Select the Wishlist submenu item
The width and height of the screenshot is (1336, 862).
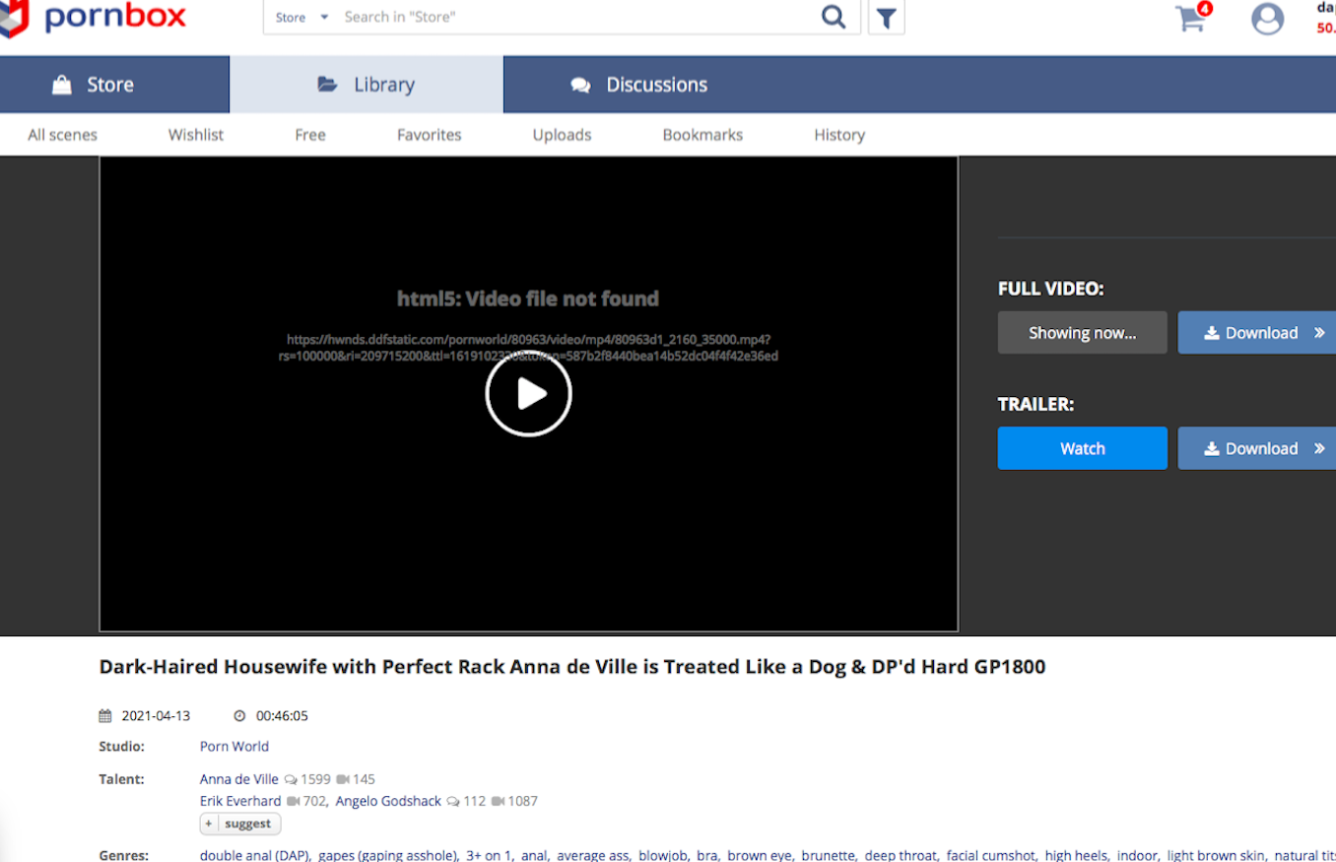pyautogui.click(x=196, y=135)
